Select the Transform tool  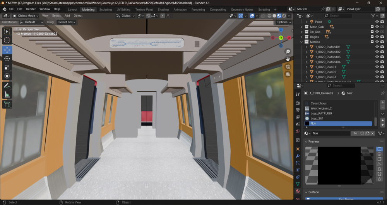[7, 76]
